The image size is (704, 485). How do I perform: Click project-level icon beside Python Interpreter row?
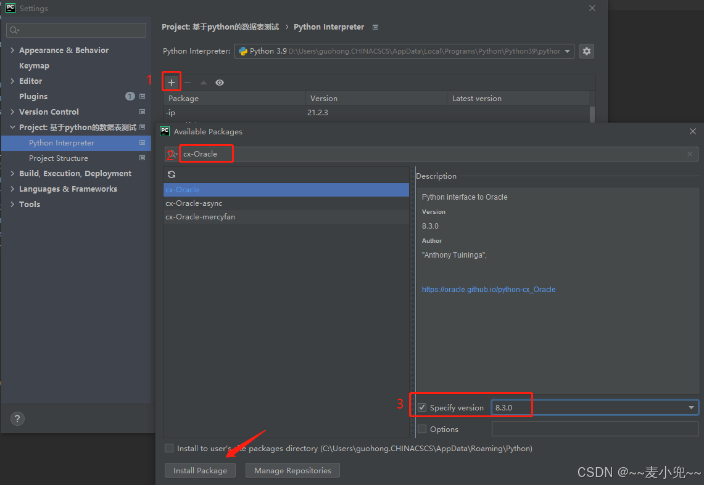pos(143,142)
